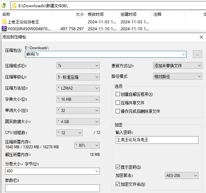The width and height of the screenshot is (206, 193).
Task: Open the 路径模式 相对路径 dropdown
Action: click(x=178, y=76)
